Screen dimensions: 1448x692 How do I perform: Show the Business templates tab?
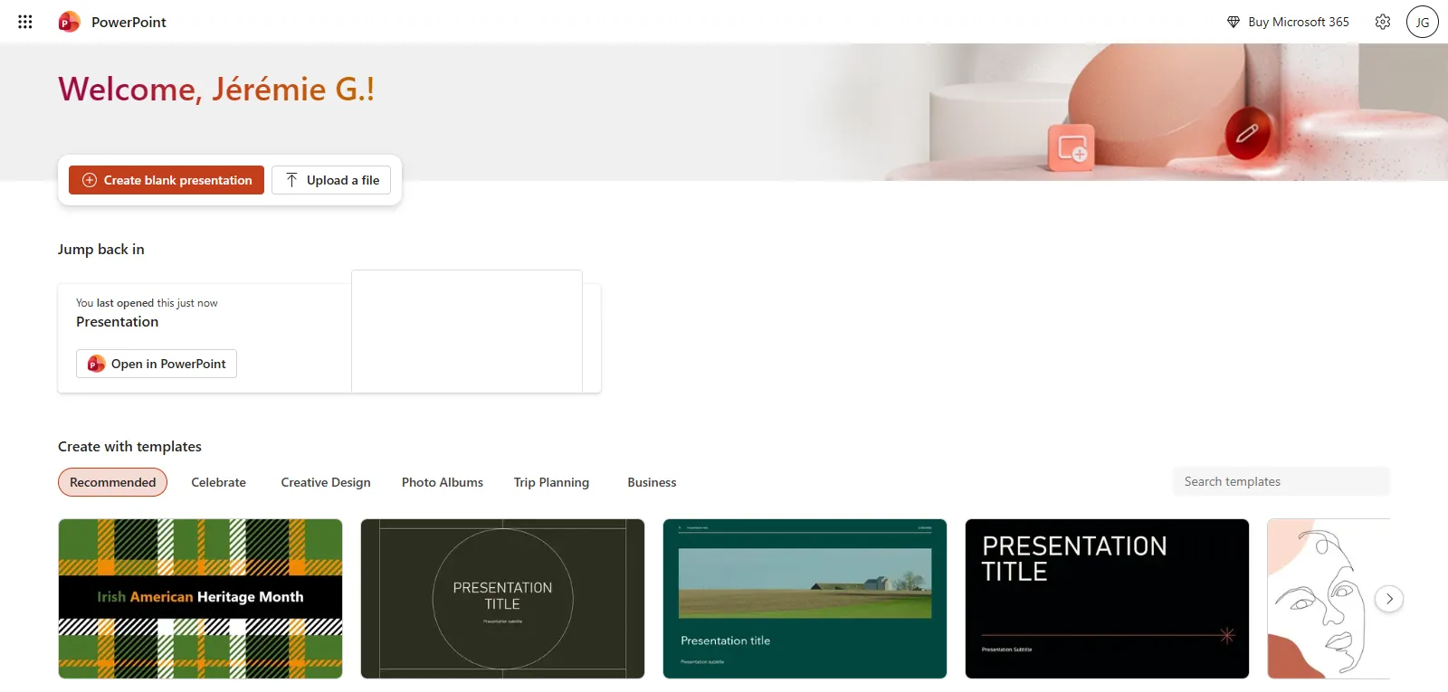652,482
